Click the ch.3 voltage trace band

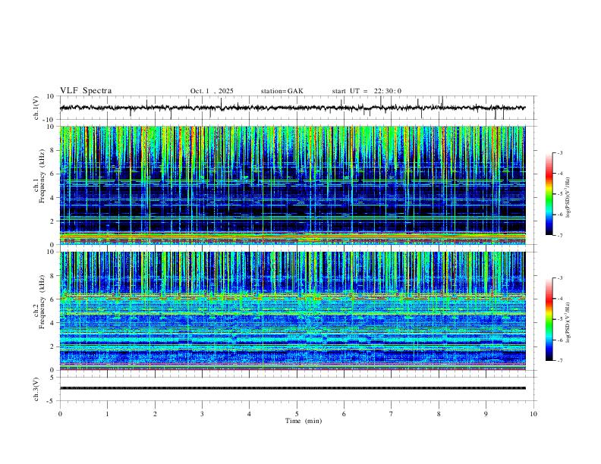[x=292, y=388]
